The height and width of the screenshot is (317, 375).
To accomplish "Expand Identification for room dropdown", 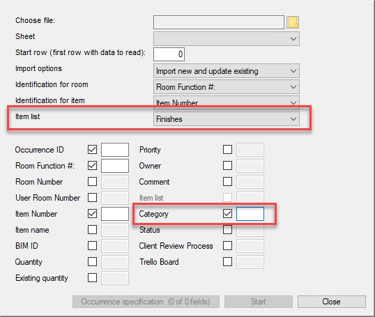I will pyautogui.click(x=227, y=87).
